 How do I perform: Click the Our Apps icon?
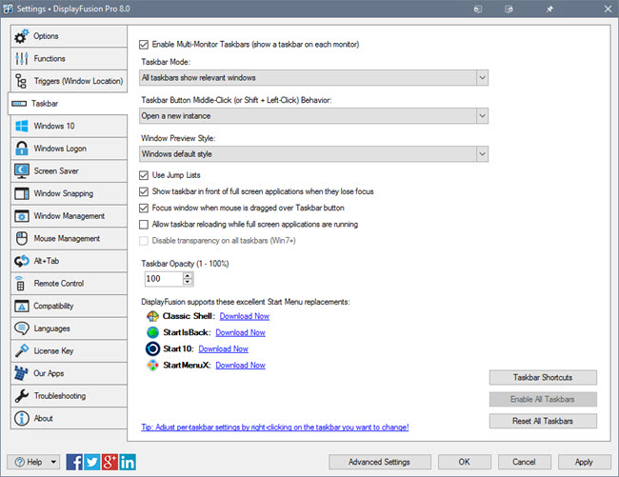[x=21, y=373]
